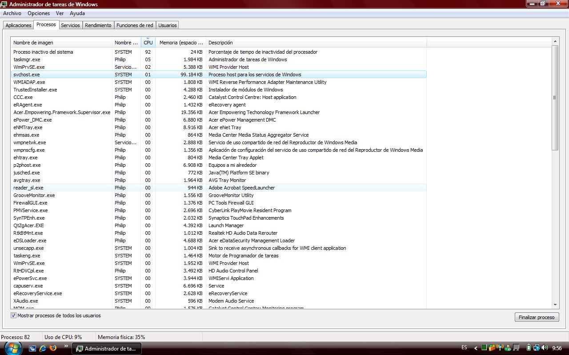Open the Ayuda menu

77,13
